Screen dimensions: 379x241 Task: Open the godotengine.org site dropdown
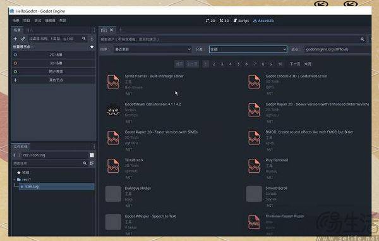(337, 49)
